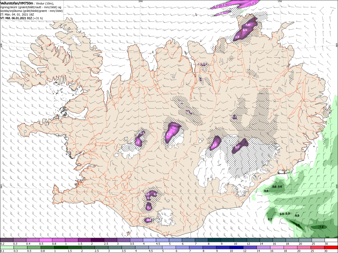The width and height of the screenshot is (338, 253).
Task: Pick the pink lower-row swatch labeled 18
Action: click(290, 247)
